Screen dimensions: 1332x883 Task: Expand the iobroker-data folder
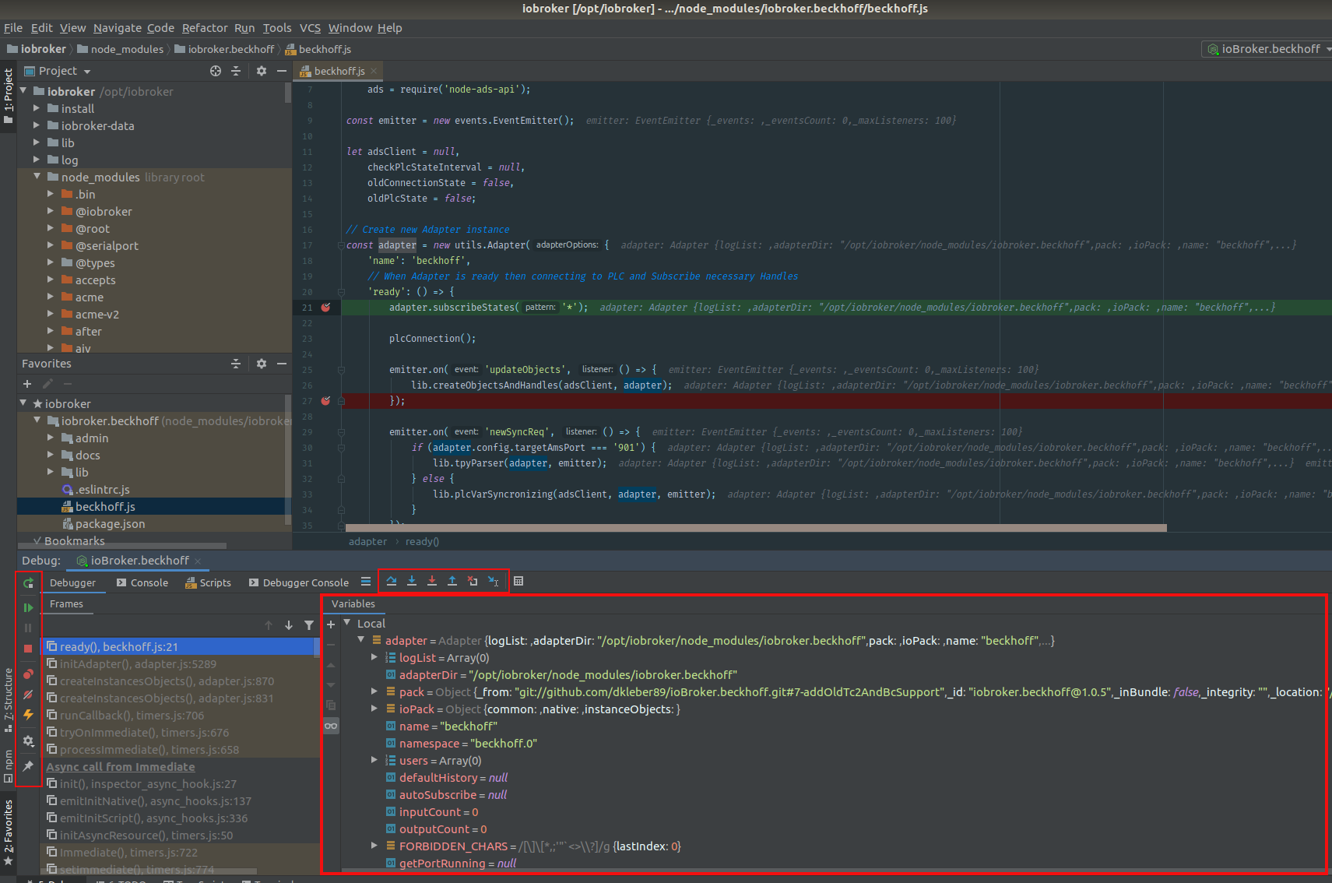pyautogui.click(x=37, y=125)
